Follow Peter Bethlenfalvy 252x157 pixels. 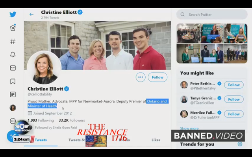(234, 85)
